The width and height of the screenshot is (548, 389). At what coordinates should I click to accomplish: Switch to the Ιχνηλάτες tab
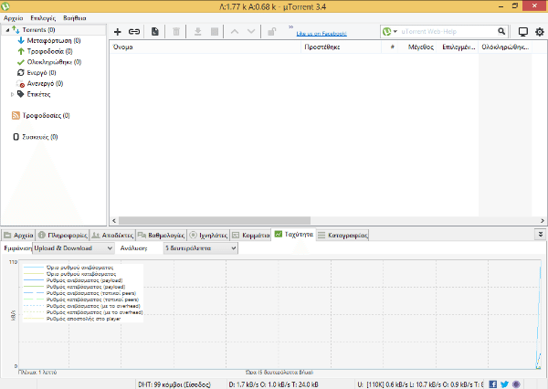(208, 236)
